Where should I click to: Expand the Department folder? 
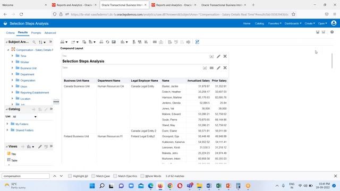12,74
